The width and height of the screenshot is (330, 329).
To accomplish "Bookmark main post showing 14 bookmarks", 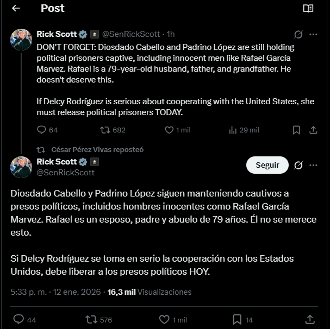I will click(237, 319).
